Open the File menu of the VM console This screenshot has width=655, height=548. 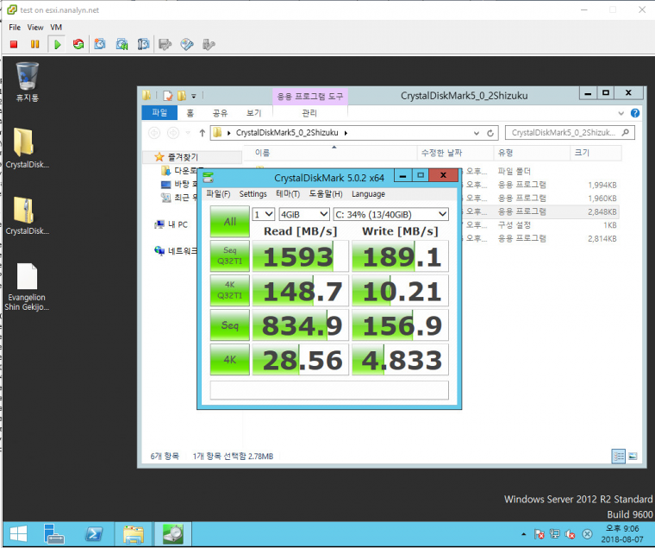coord(15,28)
